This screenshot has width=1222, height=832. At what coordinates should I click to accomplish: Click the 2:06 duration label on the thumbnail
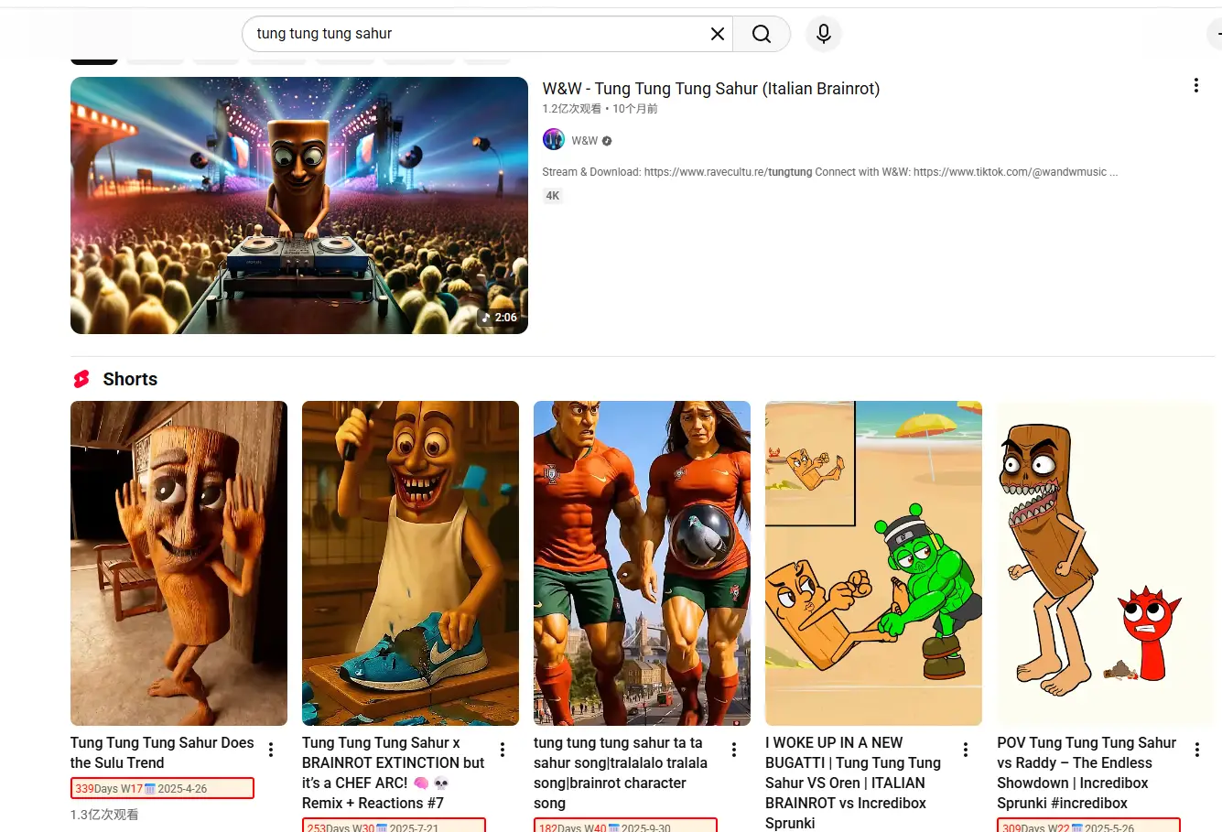pyautogui.click(x=499, y=318)
